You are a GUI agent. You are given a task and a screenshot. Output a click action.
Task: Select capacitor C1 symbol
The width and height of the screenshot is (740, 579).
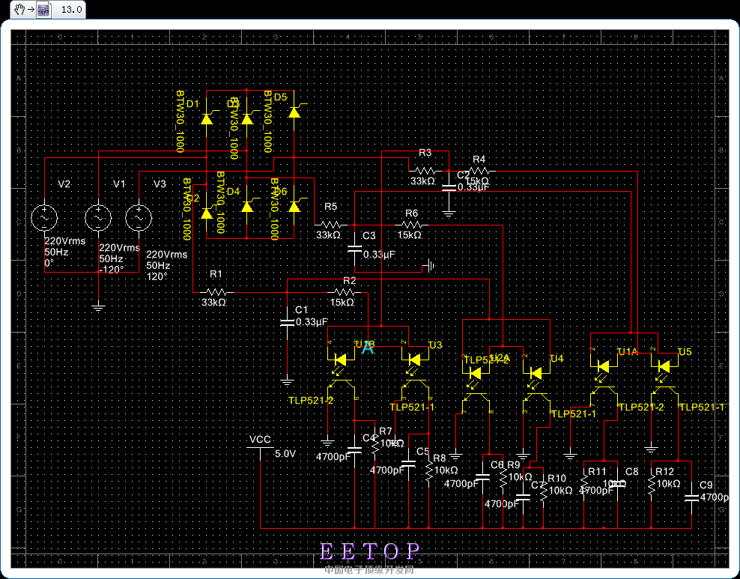coord(287,323)
